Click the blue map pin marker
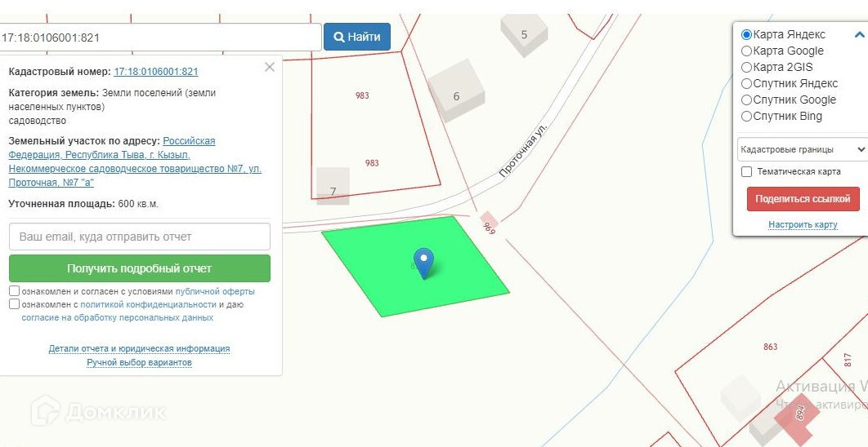The height and width of the screenshot is (447, 868). (x=423, y=262)
